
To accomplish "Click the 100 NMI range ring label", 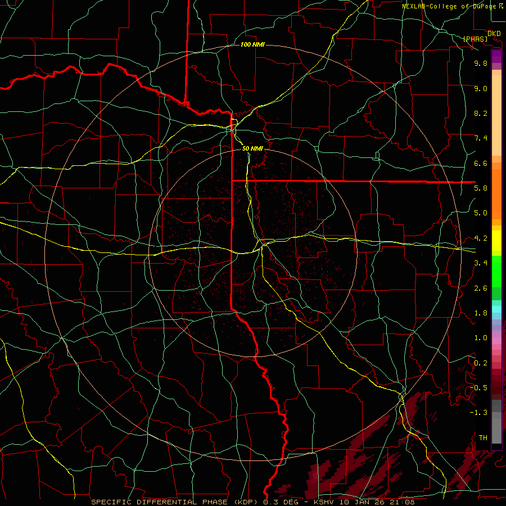I will (252, 44).
